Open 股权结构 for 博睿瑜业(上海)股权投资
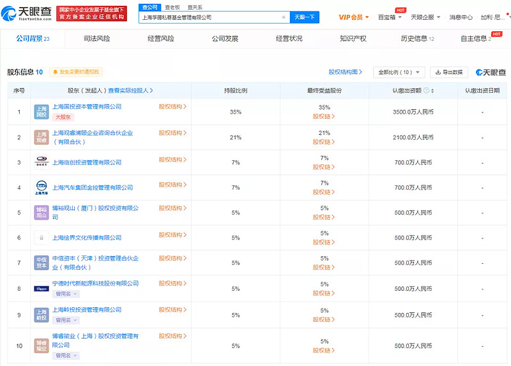Viewport: 511px width, 366px height. click(x=172, y=336)
